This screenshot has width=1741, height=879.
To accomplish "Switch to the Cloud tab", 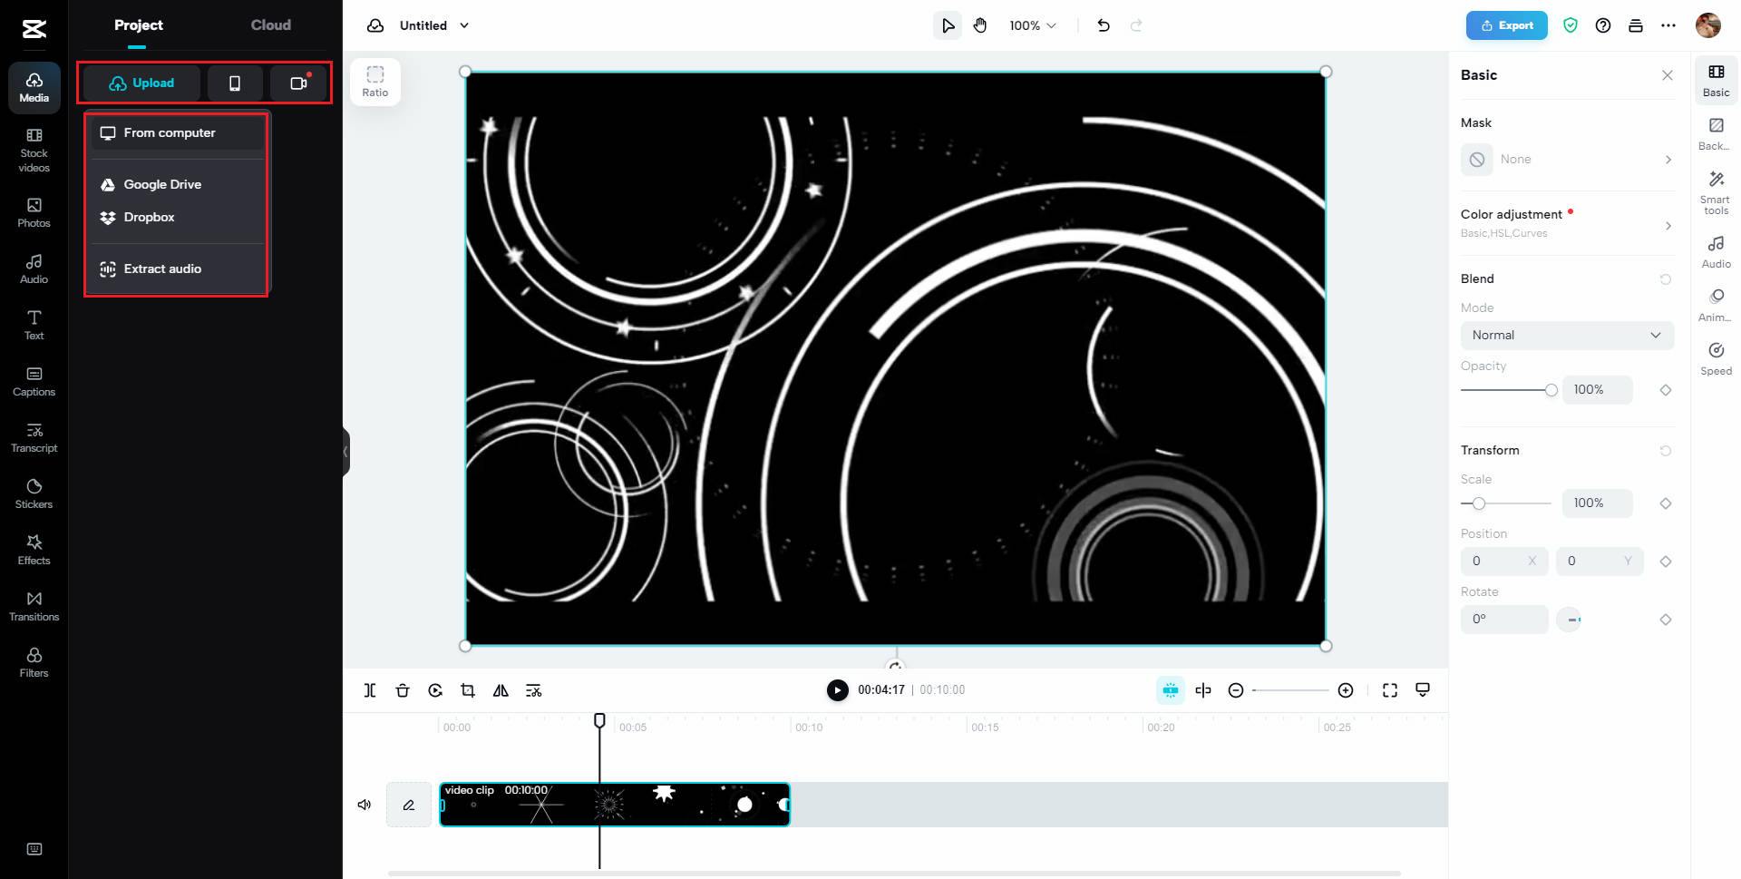I will 271,25.
